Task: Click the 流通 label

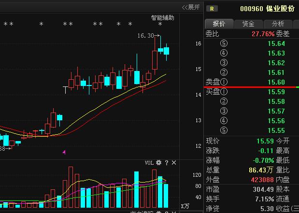Action: point(283,199)
